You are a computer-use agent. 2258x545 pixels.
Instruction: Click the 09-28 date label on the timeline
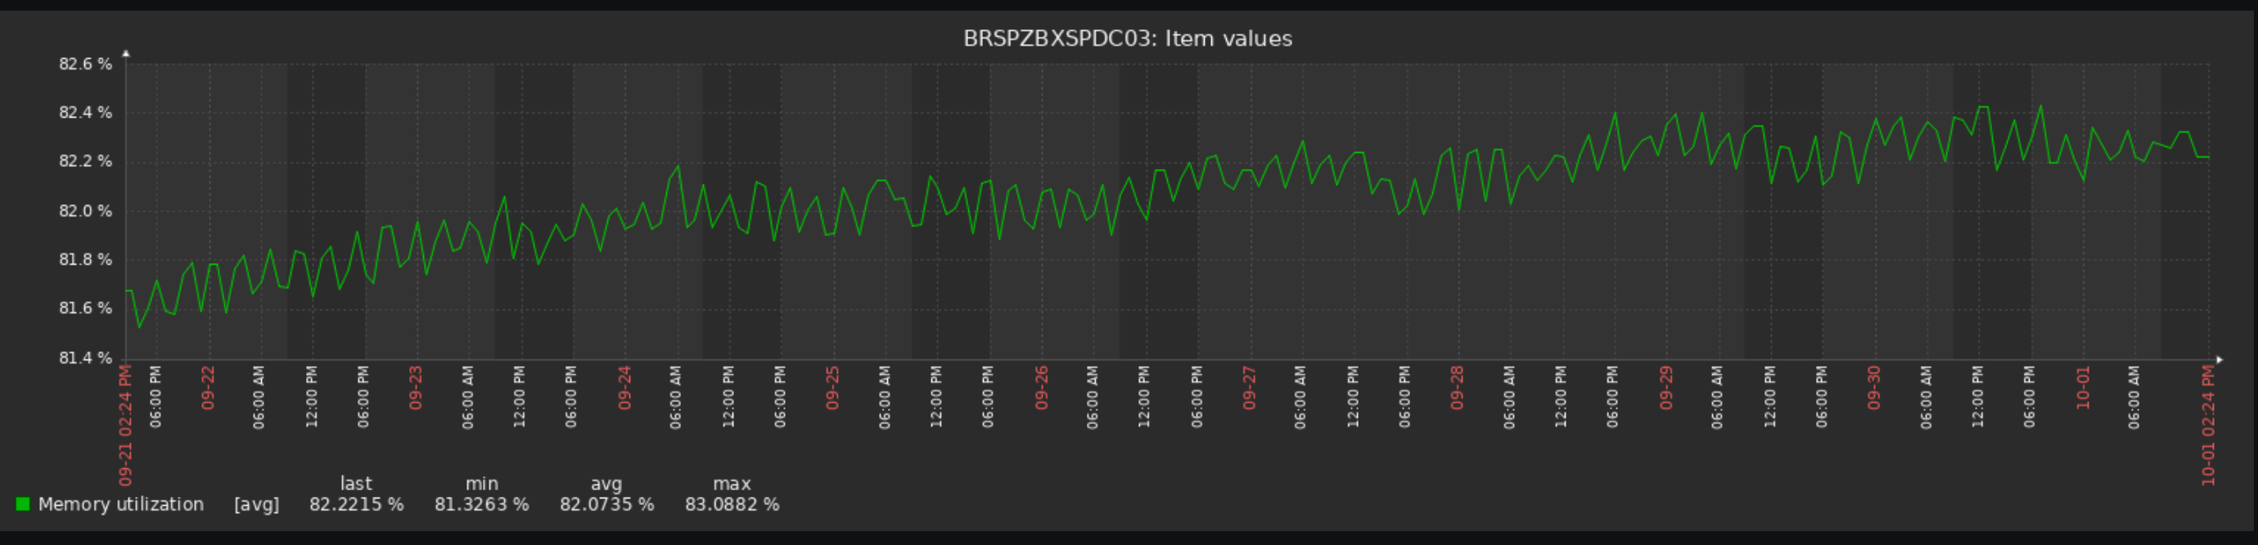tap(1457, 387)
